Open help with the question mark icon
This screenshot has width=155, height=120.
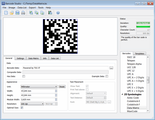pyautogui.click(x=58, y=13)
